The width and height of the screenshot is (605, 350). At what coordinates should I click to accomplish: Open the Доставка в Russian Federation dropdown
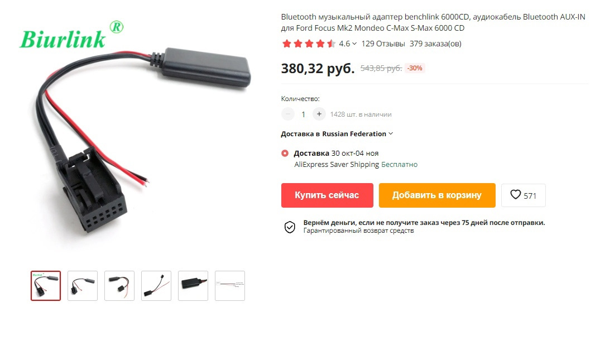[x=337, y=133]
